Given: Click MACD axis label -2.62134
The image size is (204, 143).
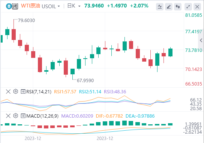Looking at the screenshot, I should [x=192, y=132].
